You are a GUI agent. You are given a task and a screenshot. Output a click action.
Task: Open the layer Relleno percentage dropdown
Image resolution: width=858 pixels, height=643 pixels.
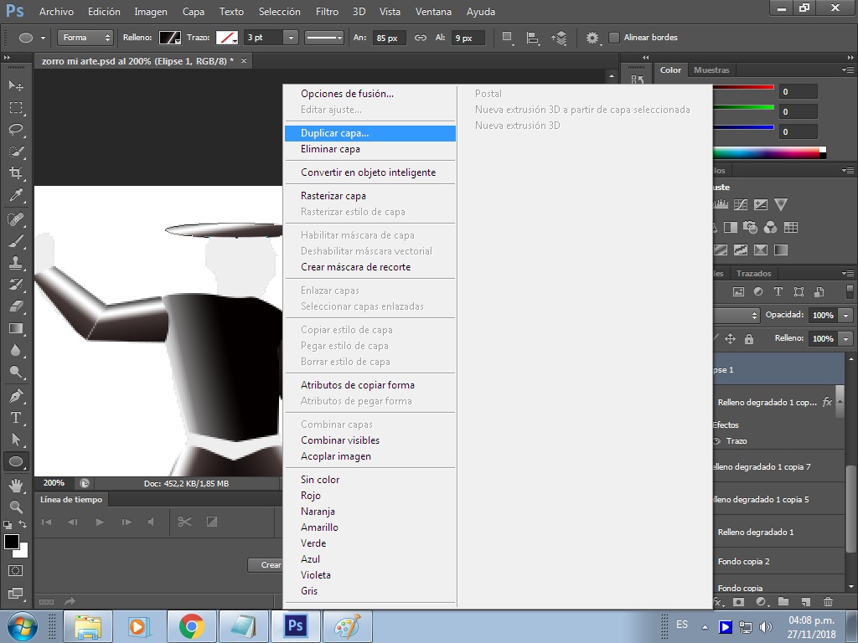click(x=846, y=338)
